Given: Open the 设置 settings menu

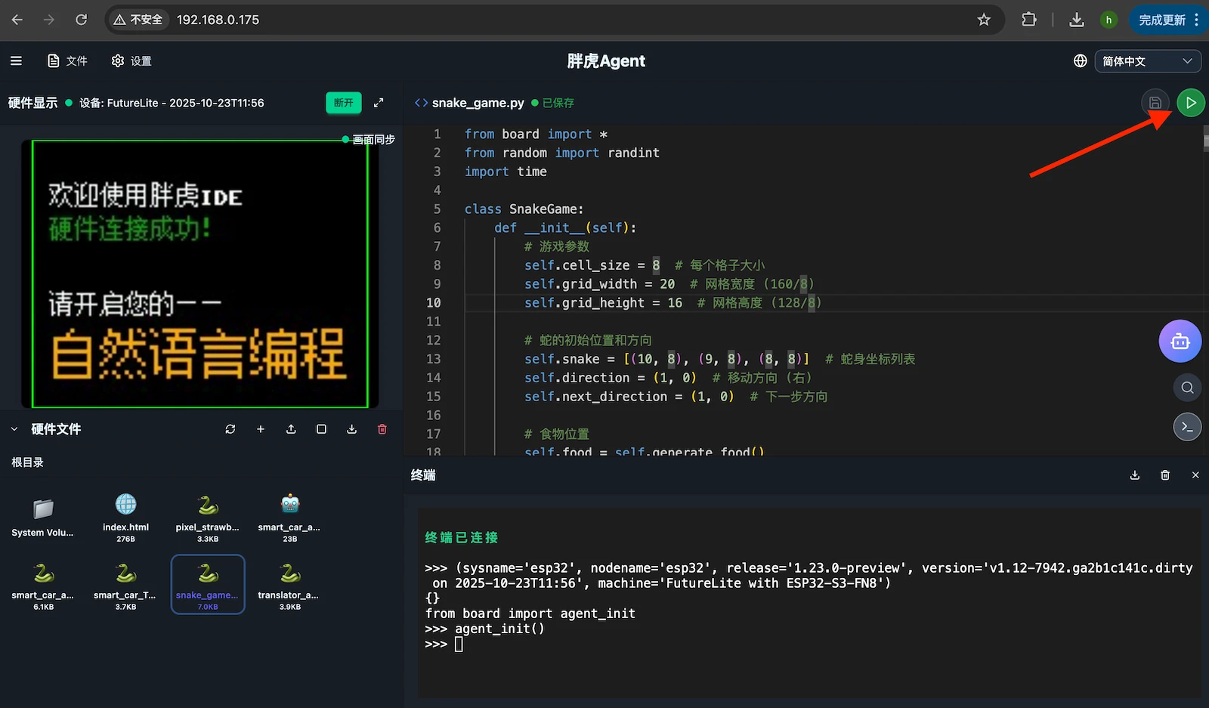Looking at the screenshot, I should (131, 60).
